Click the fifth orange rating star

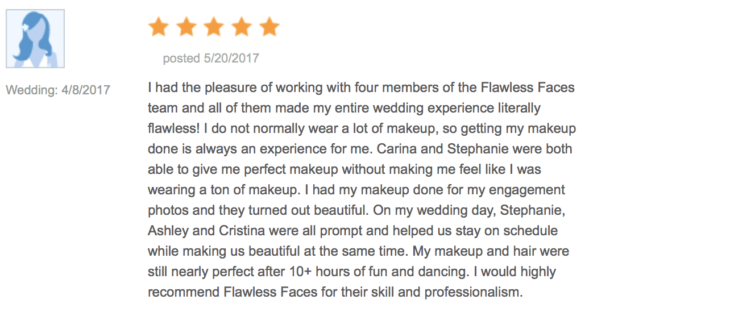(x=269, y=27)
